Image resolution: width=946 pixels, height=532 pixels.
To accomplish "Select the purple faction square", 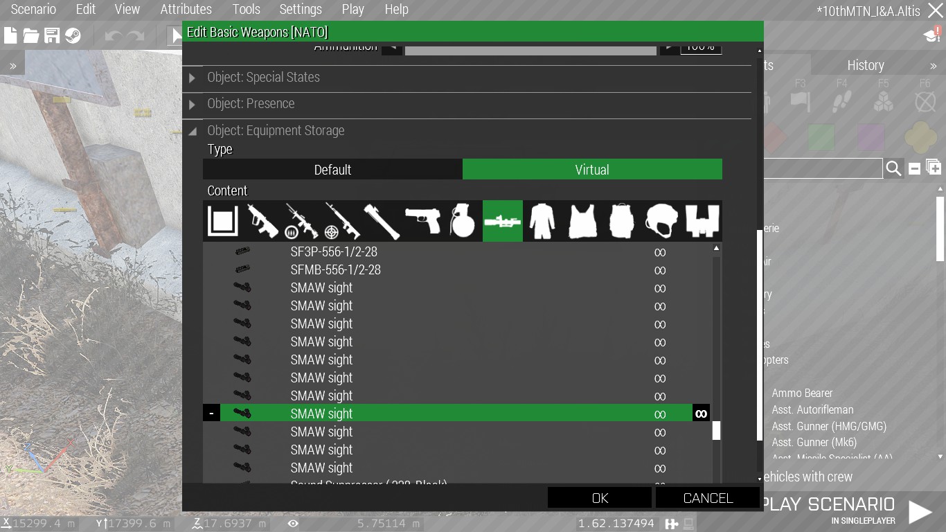I will pos(871,136).
